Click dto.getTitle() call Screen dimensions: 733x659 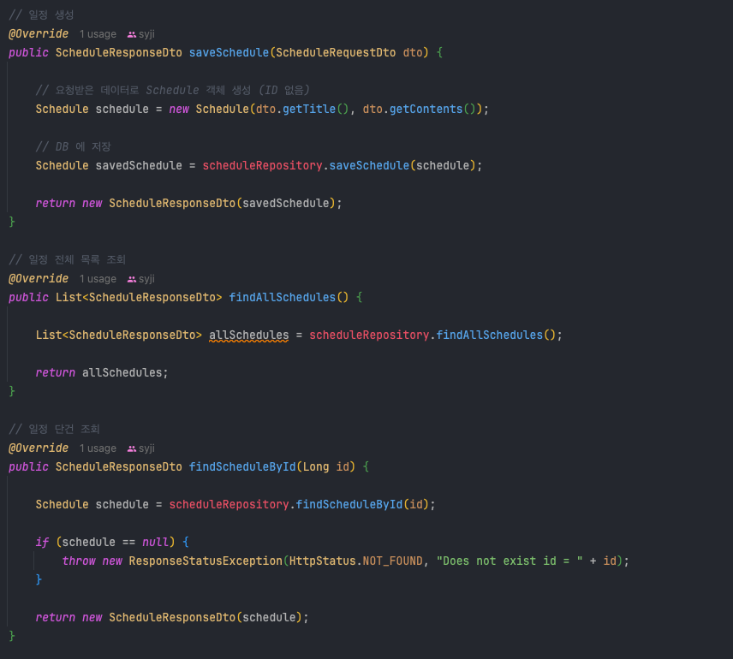(302, 109)
